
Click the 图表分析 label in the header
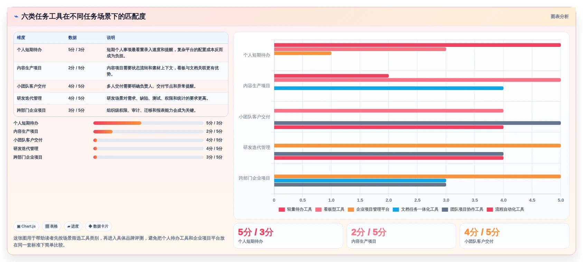point(560,17)
